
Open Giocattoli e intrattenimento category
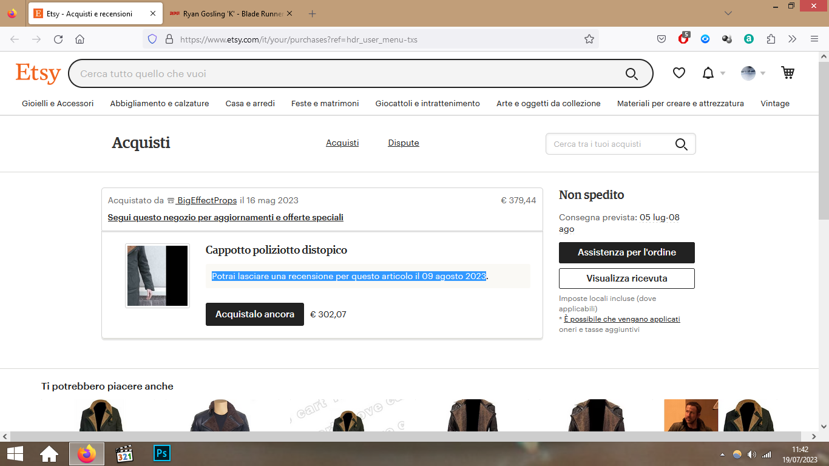pyautogui.click(x=428, y=104)
